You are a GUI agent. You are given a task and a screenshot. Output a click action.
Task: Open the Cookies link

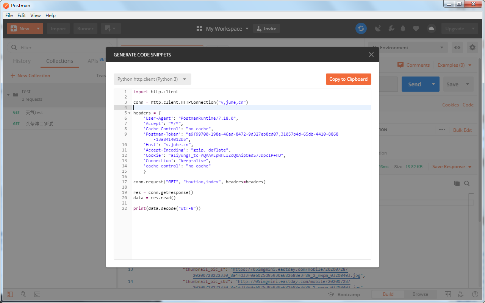coord(451,105)
